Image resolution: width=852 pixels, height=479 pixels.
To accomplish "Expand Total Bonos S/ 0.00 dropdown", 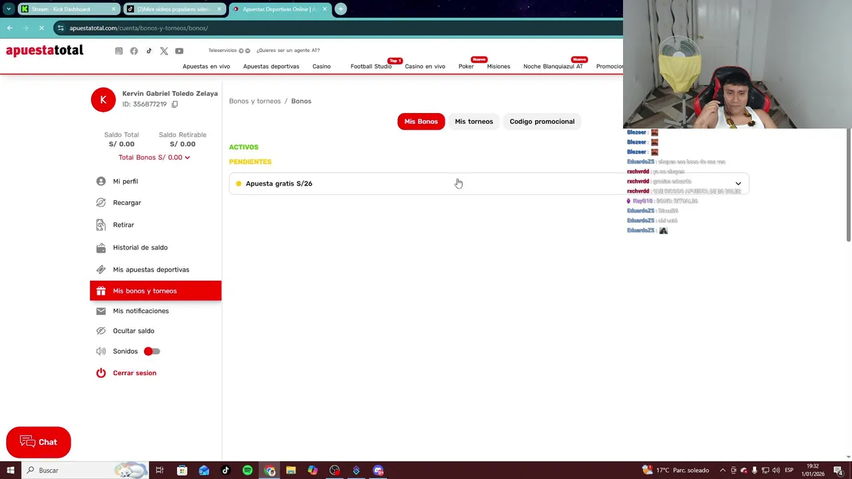I will (154, 158).
